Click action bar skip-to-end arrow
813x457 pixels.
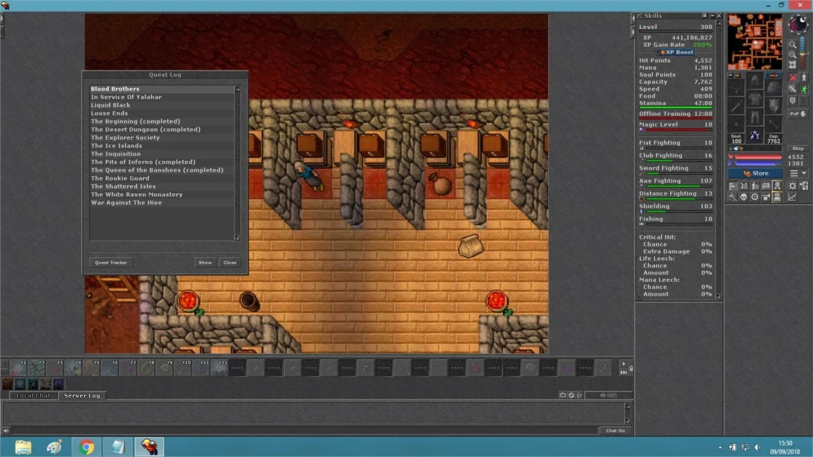click(x=624, y=373)
